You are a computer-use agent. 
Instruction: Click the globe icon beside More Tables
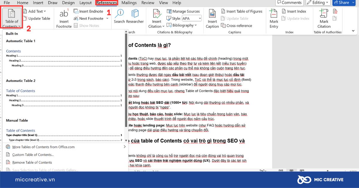8,147
